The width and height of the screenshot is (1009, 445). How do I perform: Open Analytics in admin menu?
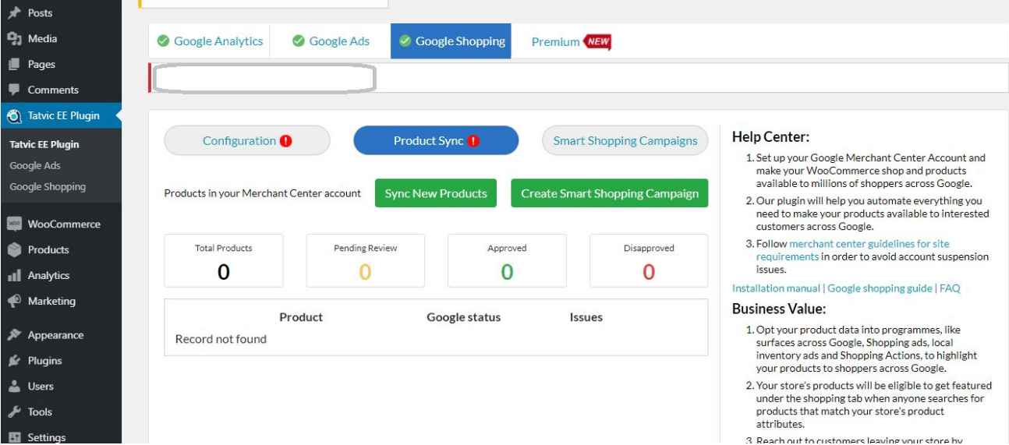61,275
